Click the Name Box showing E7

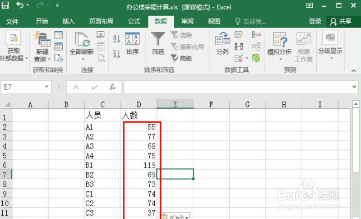22,87
